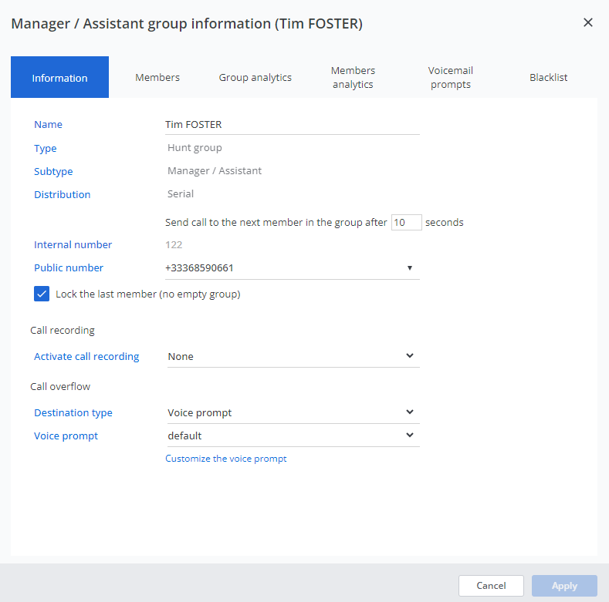The height and width of the screenshot is (602, 609).
Task: Click the Public number arrow icon
Action: click(410, 268)
